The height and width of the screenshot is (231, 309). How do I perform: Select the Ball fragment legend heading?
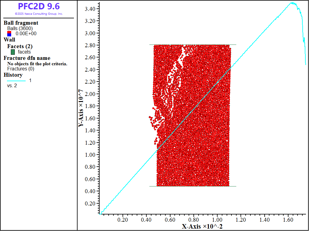click(x=21, y=23)
